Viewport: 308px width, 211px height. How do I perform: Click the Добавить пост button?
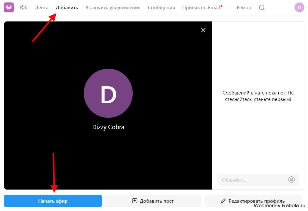153,201
